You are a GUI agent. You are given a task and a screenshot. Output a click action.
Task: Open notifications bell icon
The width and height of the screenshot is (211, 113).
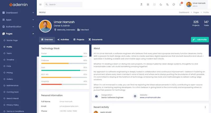[x=180, y=4]
